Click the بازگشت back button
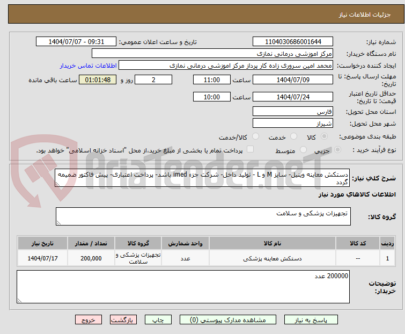 point(123,320)
